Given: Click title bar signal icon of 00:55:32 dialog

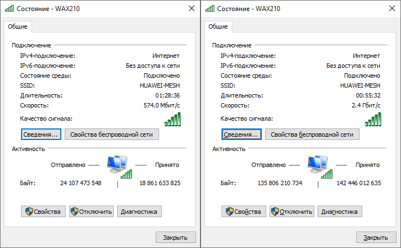Looking at the screenshot, I should pos(210,8).
